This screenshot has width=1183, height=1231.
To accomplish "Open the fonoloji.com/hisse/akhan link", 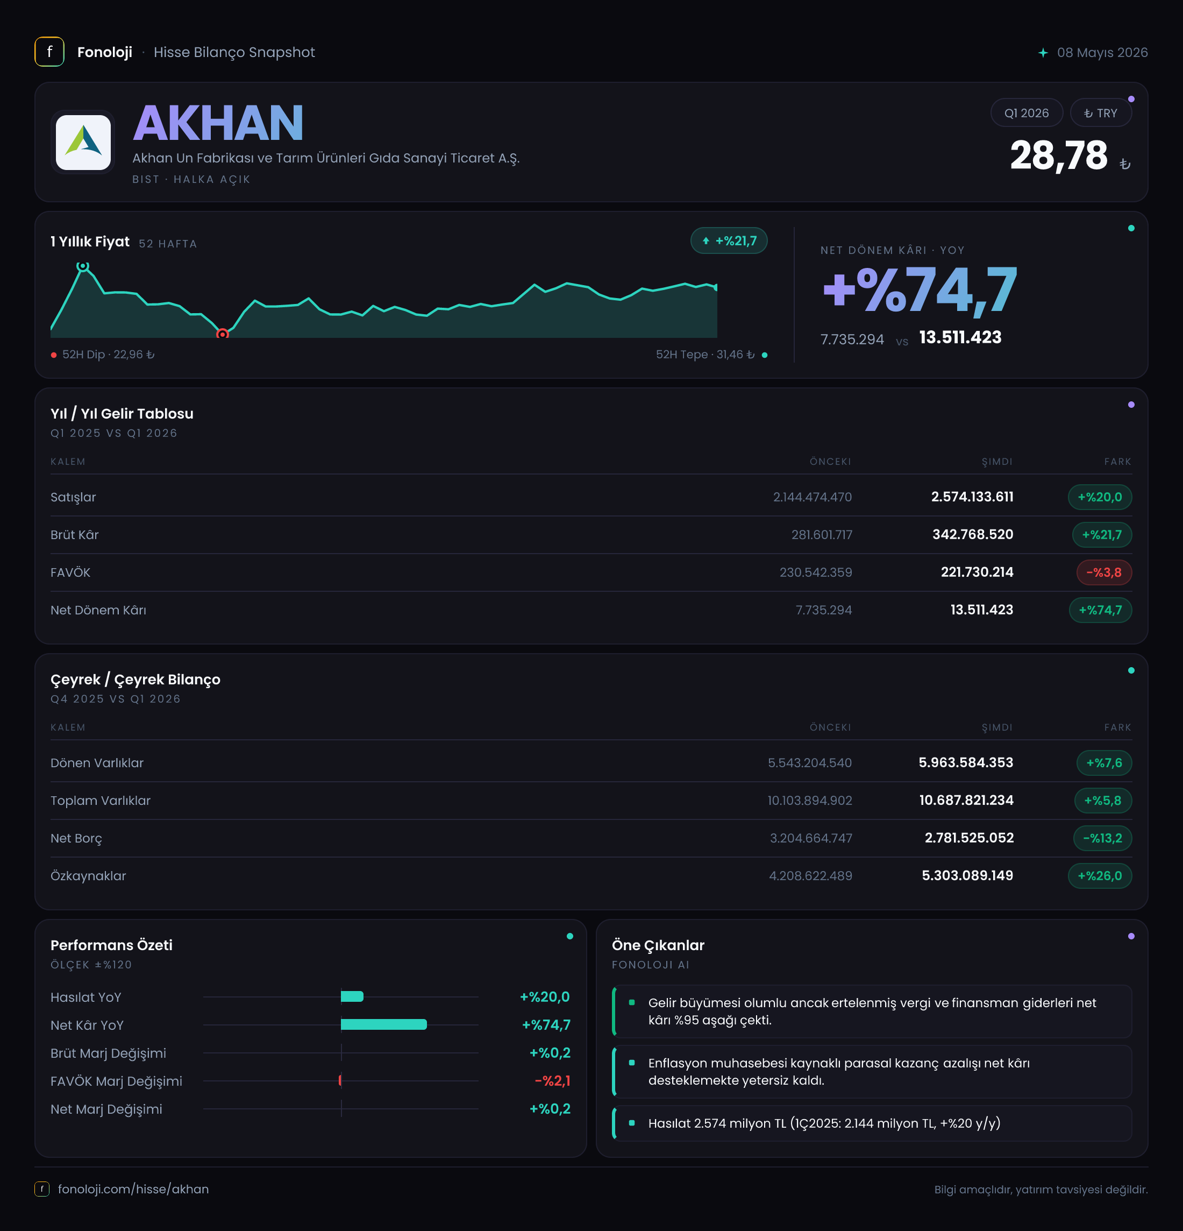I will (x=133, y=1189).
